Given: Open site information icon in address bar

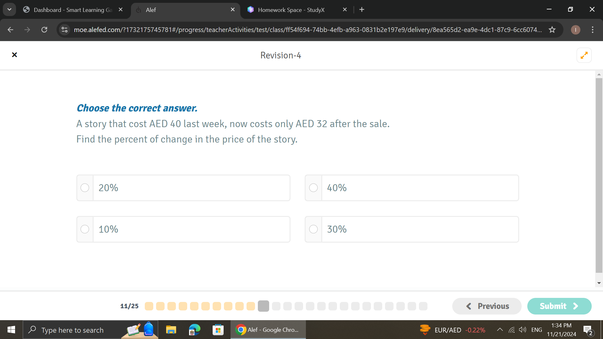Looking at the screenshot, I should (64, 30).
